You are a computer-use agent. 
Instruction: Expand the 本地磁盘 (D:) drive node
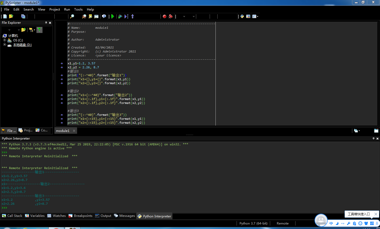pyautogui.click(x=4, y=45)
